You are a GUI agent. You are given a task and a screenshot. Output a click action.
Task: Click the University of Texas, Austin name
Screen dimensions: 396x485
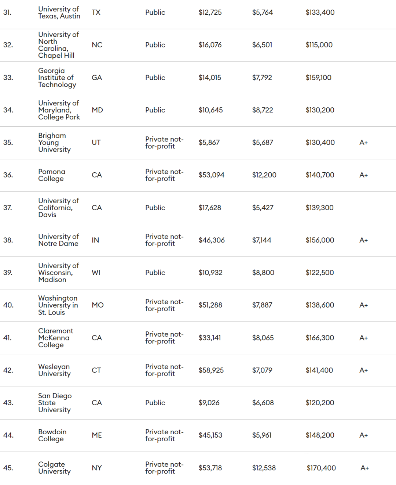click(59, 12)
